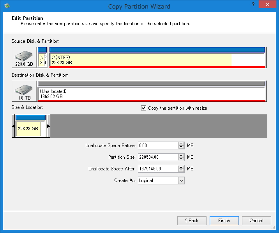
Task: Open the Create As dropdown
Action: 181,180
